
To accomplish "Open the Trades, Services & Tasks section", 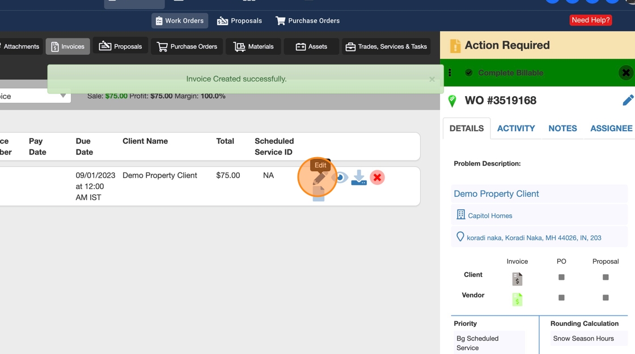I will [x=386, y=46].
